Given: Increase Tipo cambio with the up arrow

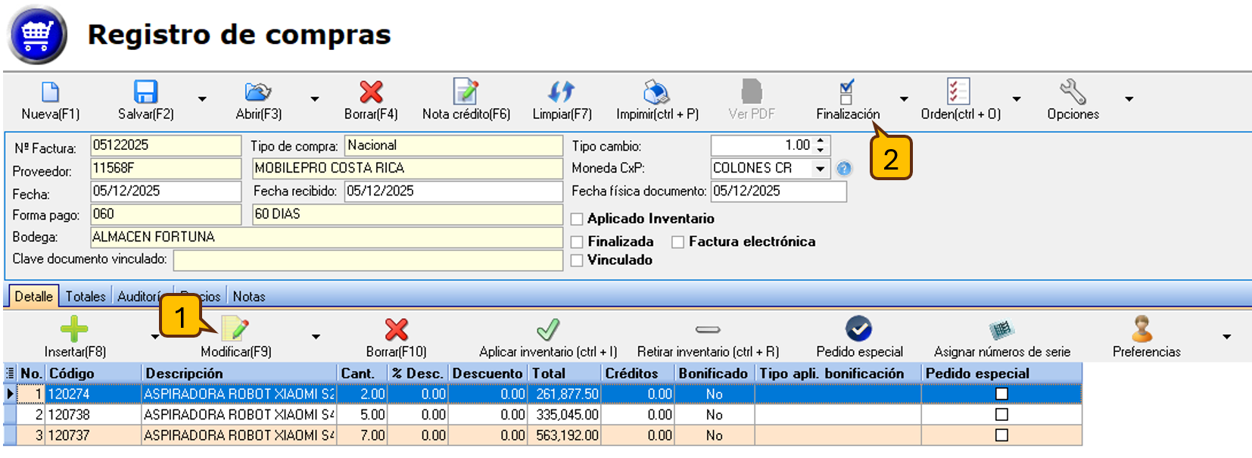Looking at the screenshot, I should click(821, 141).
